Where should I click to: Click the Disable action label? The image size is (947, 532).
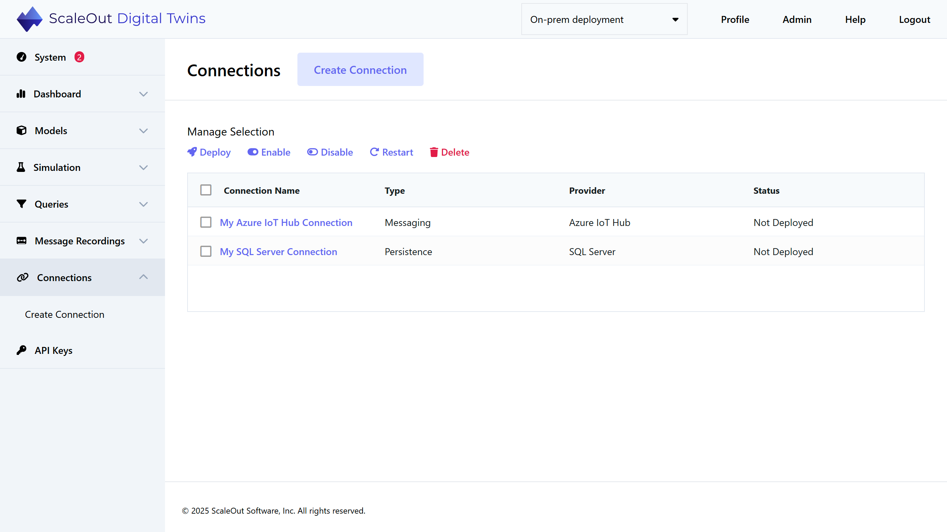tap(337, 152)
